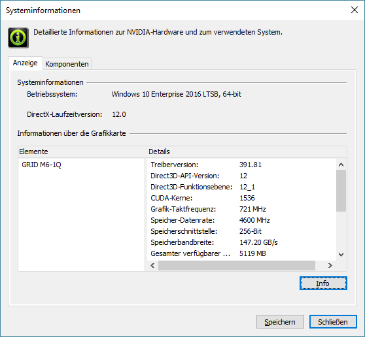Click the horizontal scrollbar thumb in Details
The image size is (365, 337).
pos(237,265)
